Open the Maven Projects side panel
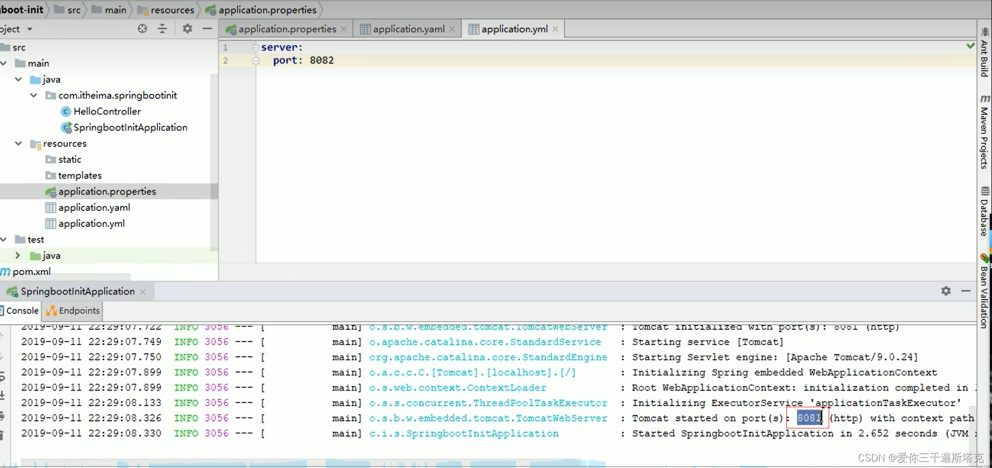 984,132
